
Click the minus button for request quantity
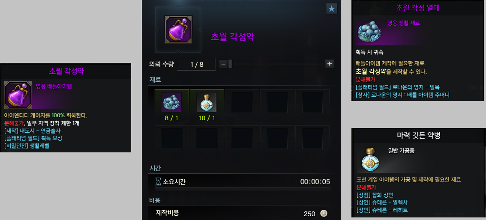click(x=223, y=64)
